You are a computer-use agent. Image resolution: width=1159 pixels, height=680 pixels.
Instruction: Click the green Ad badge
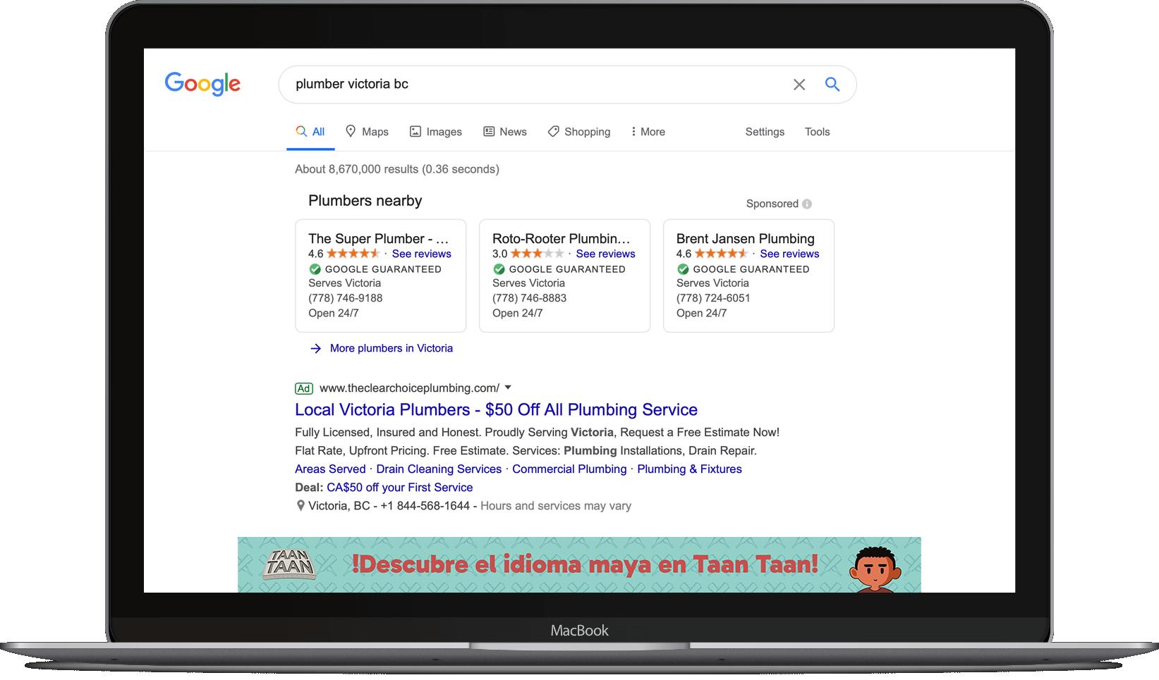(x=304, y=388)
